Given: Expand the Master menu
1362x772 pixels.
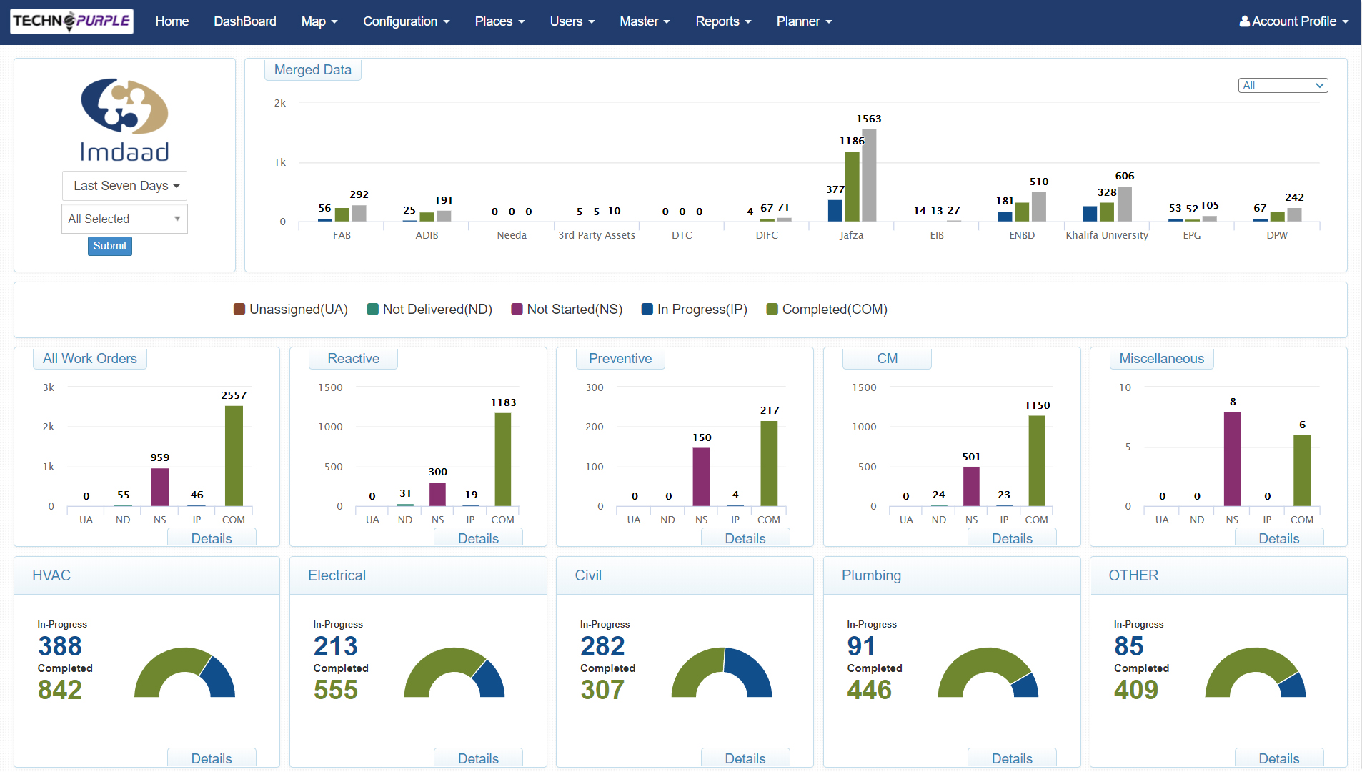Looking at the screenshot, I should pyautogui.click(x=645, y=21).
